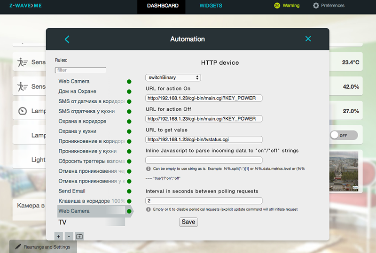Switch to the DASHBOARD tab
The image size is (376, 253).
tap(163, 6)
